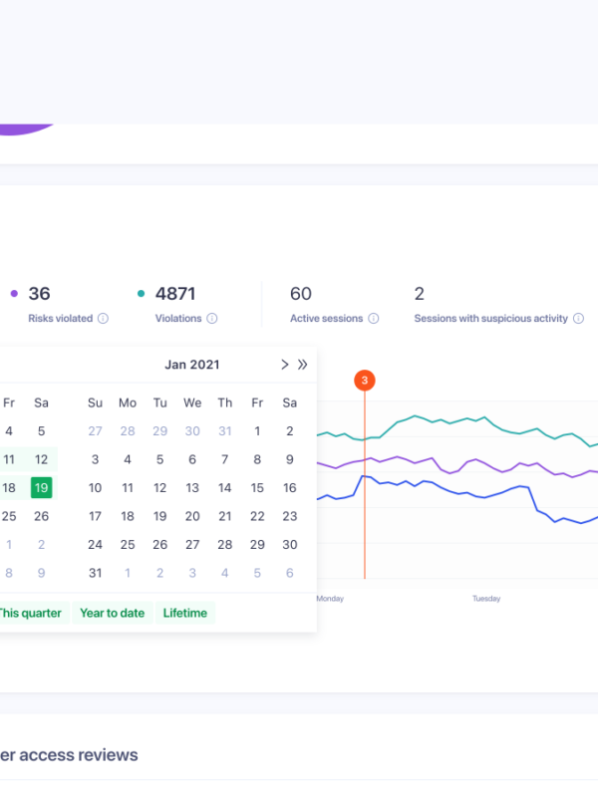Screen dimensions: 598x798
Task: Pick January 31 in the calendar
Action: [95, 573]
